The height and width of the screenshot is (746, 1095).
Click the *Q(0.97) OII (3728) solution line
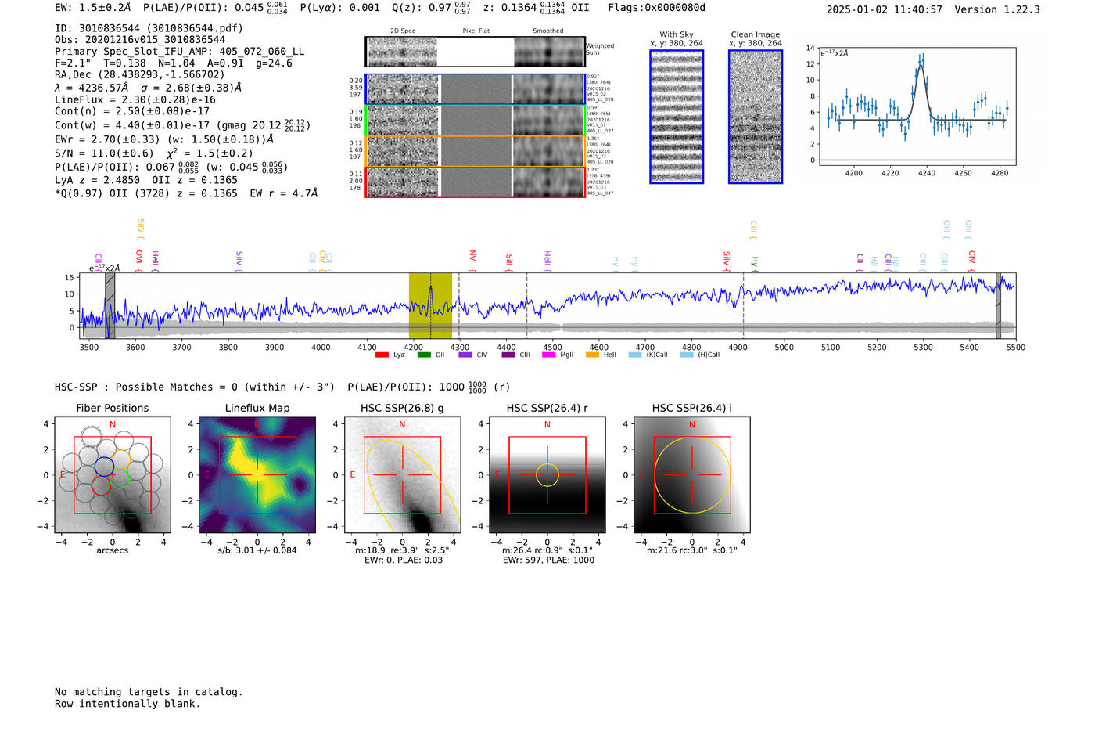click(x=186, y=193)
